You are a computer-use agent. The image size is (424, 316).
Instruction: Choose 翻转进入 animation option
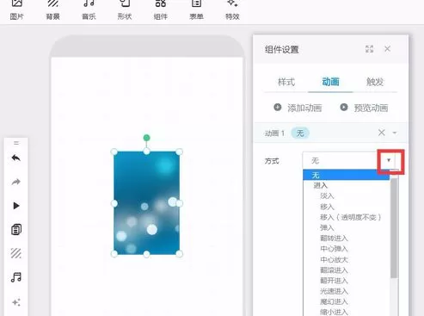pos(334,239)
